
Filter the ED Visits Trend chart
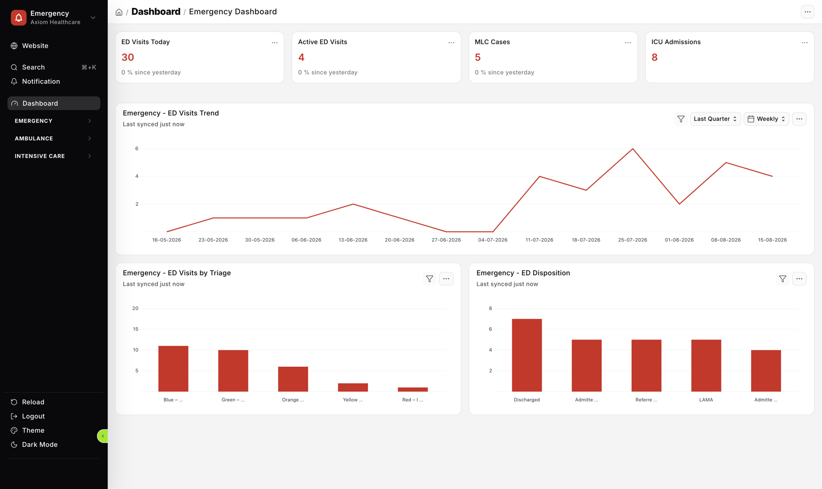point(681,119)
